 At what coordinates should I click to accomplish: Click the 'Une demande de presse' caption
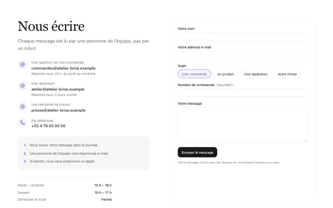click(50, 104)
